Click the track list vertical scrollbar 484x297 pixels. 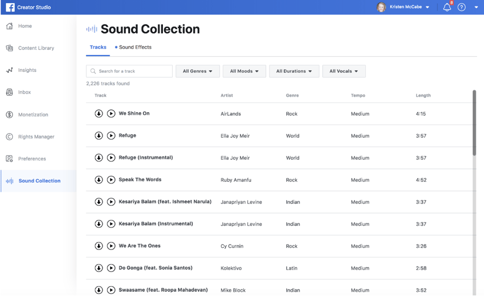(474, 123)
